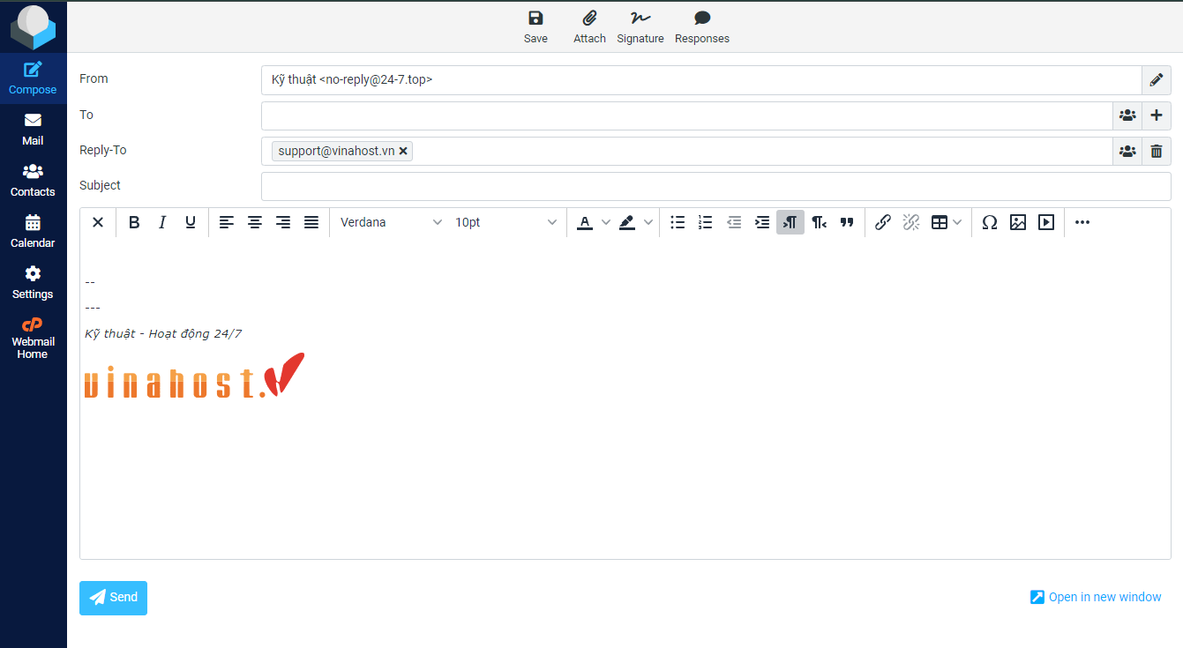Toggle left-to-right text direction
The width and height of the screenshot is (1183, 648).
click(x=790, y=222)
